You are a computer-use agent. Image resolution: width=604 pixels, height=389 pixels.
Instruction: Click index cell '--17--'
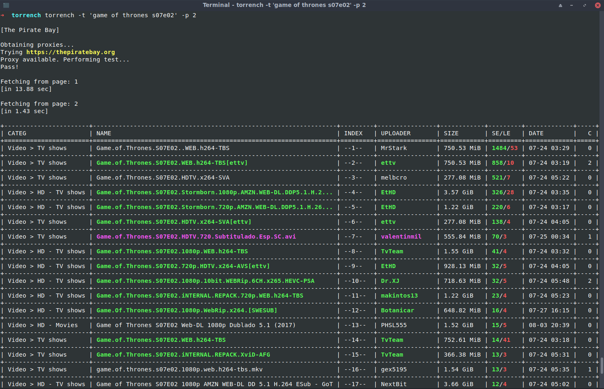[x=355, y=384]
